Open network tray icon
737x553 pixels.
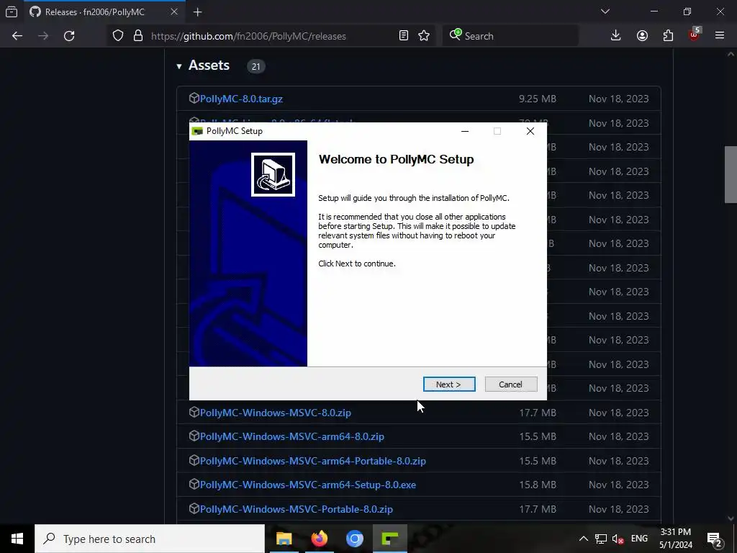pyautogui.click(x=601, y=539)
